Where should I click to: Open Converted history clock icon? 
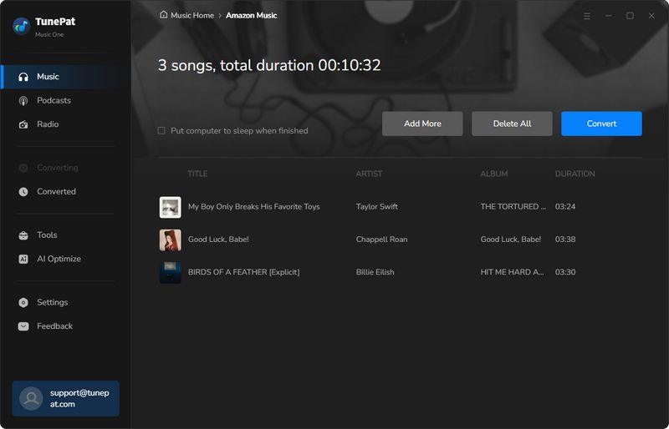tap(23, 192)
